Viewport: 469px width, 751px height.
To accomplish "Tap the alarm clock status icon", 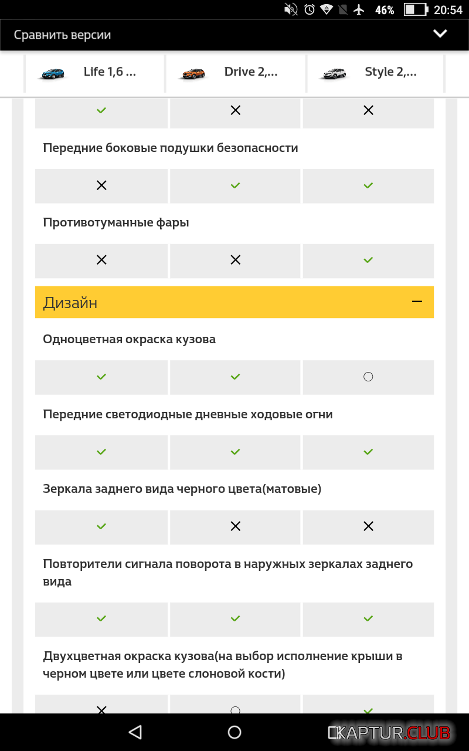I will click(x=309, y=9).
